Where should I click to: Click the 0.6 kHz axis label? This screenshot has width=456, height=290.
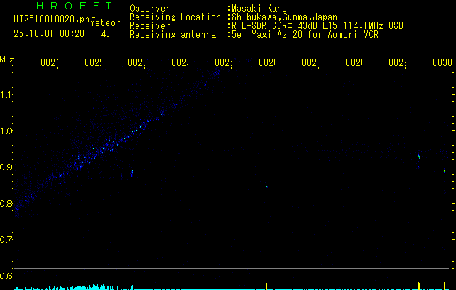coord(6,275)
